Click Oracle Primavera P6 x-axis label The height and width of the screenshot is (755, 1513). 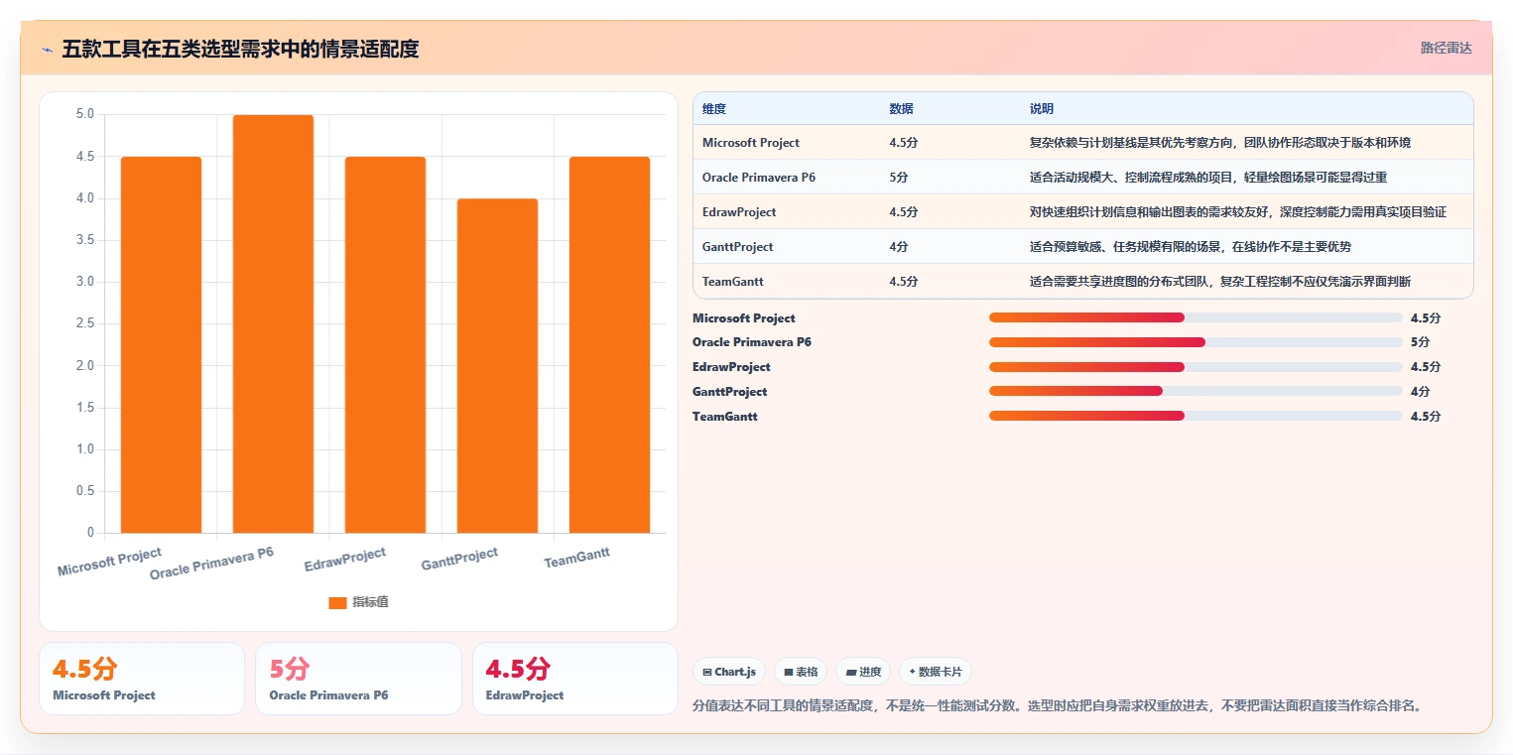pos(211,564)
